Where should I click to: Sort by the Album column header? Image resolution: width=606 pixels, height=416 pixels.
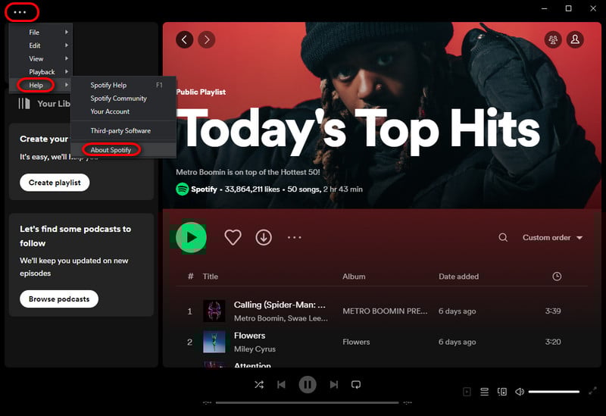354,277
